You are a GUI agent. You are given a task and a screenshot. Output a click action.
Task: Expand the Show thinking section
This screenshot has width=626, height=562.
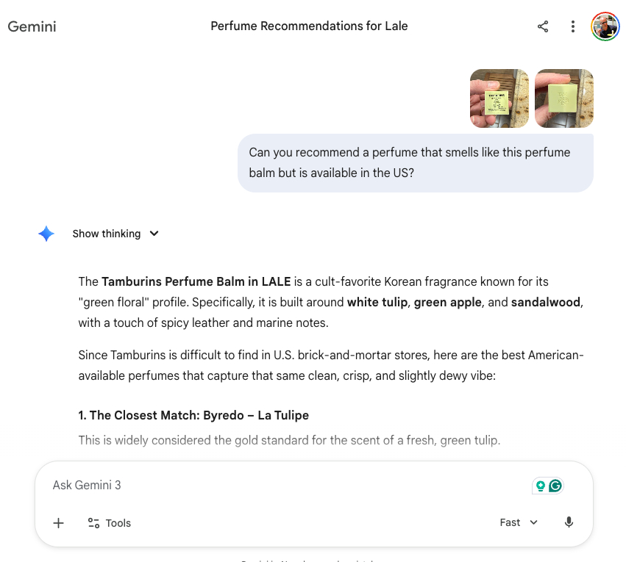[115, 234]
